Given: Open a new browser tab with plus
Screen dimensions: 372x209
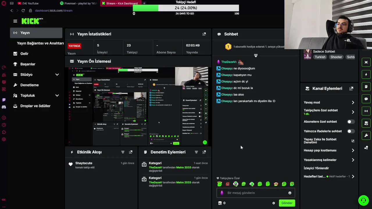Looking at the screenshot, I should tap(144, 3).
